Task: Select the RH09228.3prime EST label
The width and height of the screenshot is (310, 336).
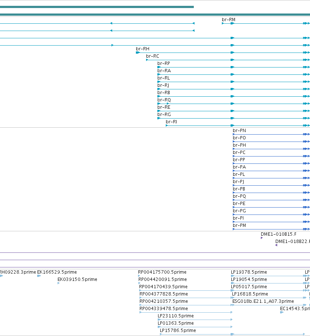Action: coord(18,272)
